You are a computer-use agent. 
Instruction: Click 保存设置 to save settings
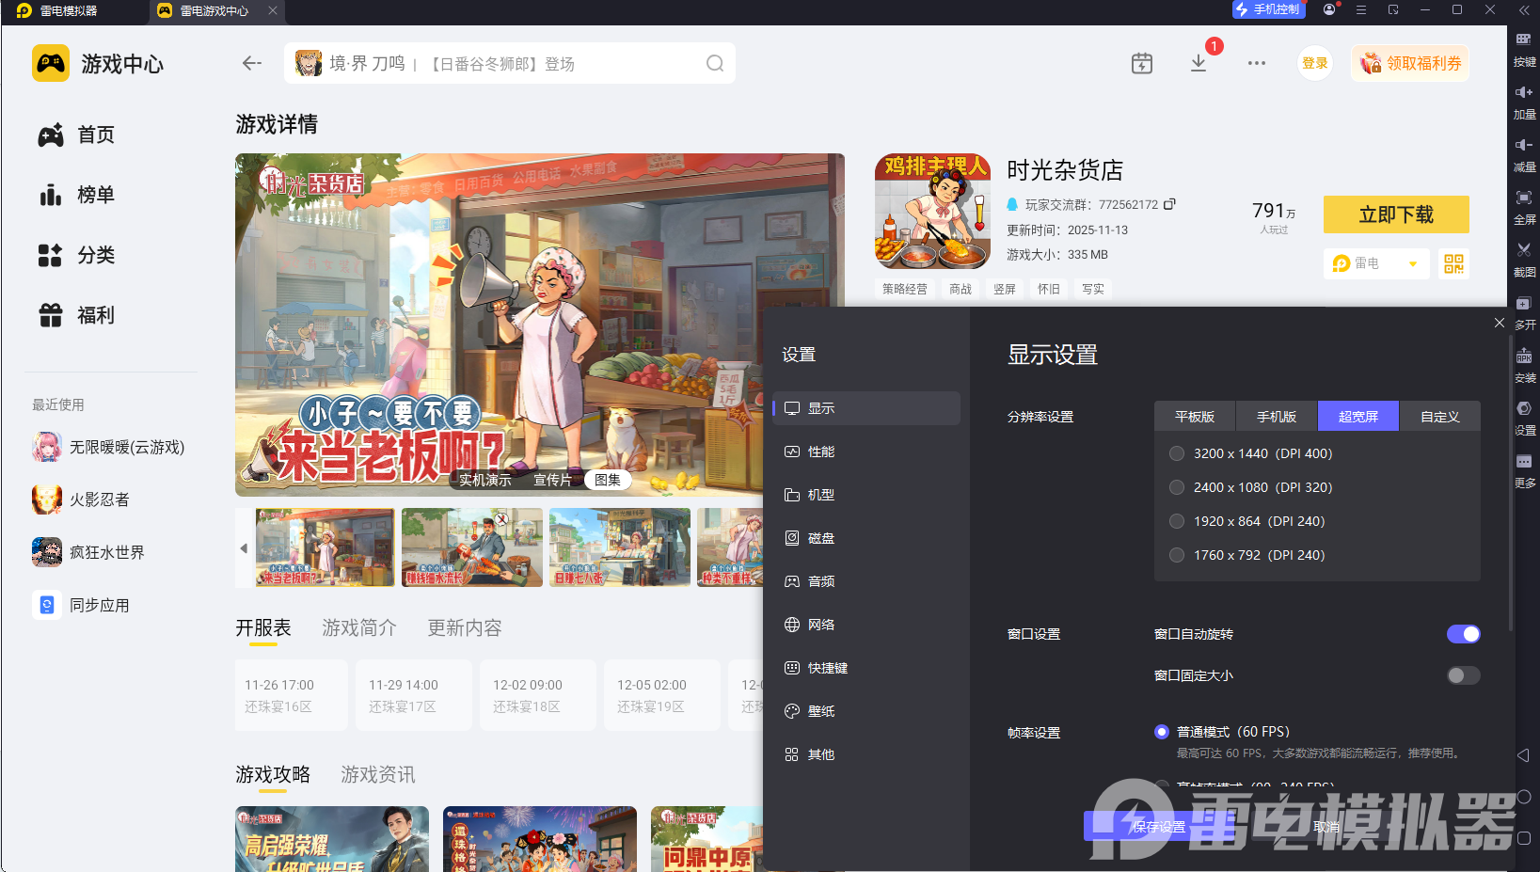pos(1159,827)
